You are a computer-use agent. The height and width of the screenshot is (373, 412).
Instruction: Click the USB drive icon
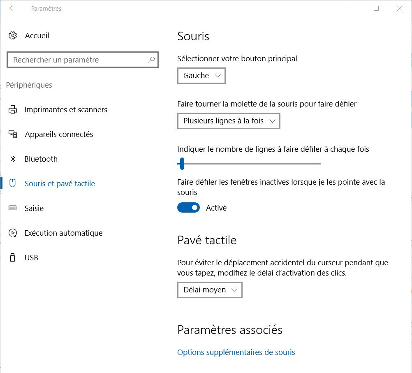coord(13,258)
